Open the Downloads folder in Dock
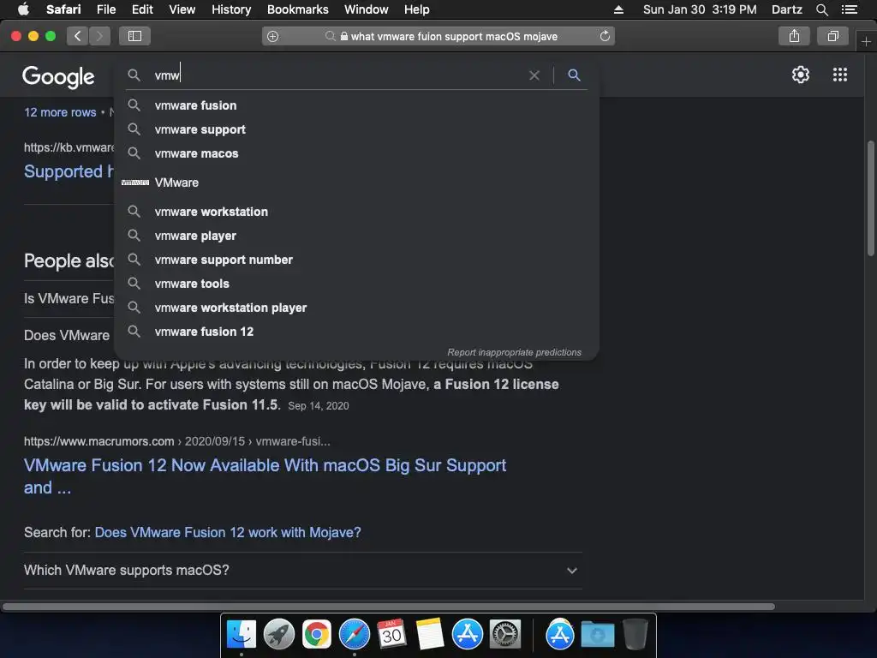 (x=597, y=634)
